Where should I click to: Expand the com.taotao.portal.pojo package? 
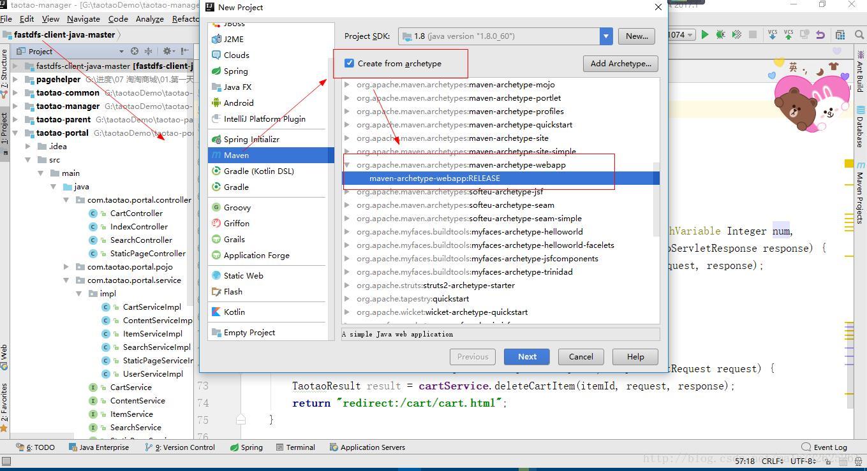66,267
